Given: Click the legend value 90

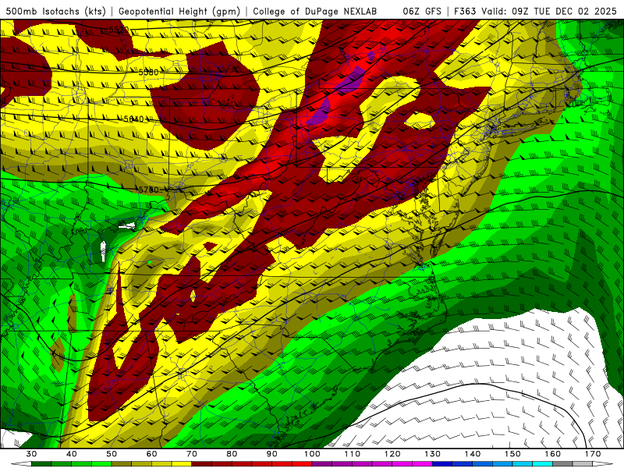Looking at the screenshot, I should [272, 454].
